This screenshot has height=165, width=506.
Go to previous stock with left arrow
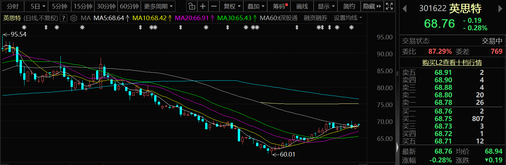click(404, 9)
